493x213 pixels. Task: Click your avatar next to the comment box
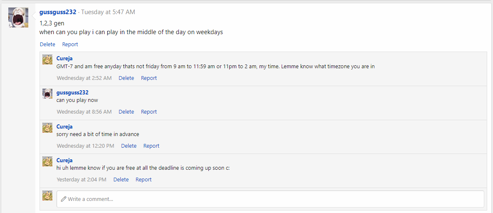[47, 196]
